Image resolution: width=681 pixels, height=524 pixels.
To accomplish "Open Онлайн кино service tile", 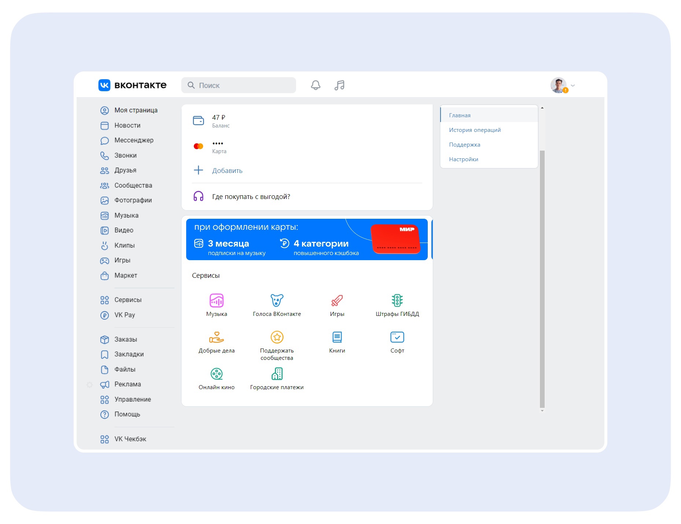I will (x=217, y=379).
